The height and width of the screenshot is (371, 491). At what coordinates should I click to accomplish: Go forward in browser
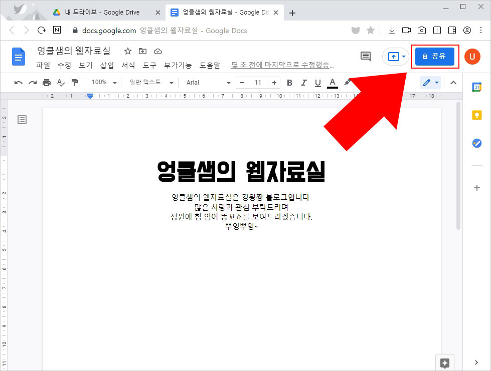pyautogui.click(x=27, y=31)
